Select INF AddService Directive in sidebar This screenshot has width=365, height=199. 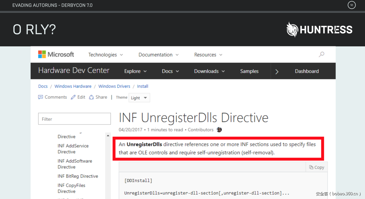click(x=73, y=149)
